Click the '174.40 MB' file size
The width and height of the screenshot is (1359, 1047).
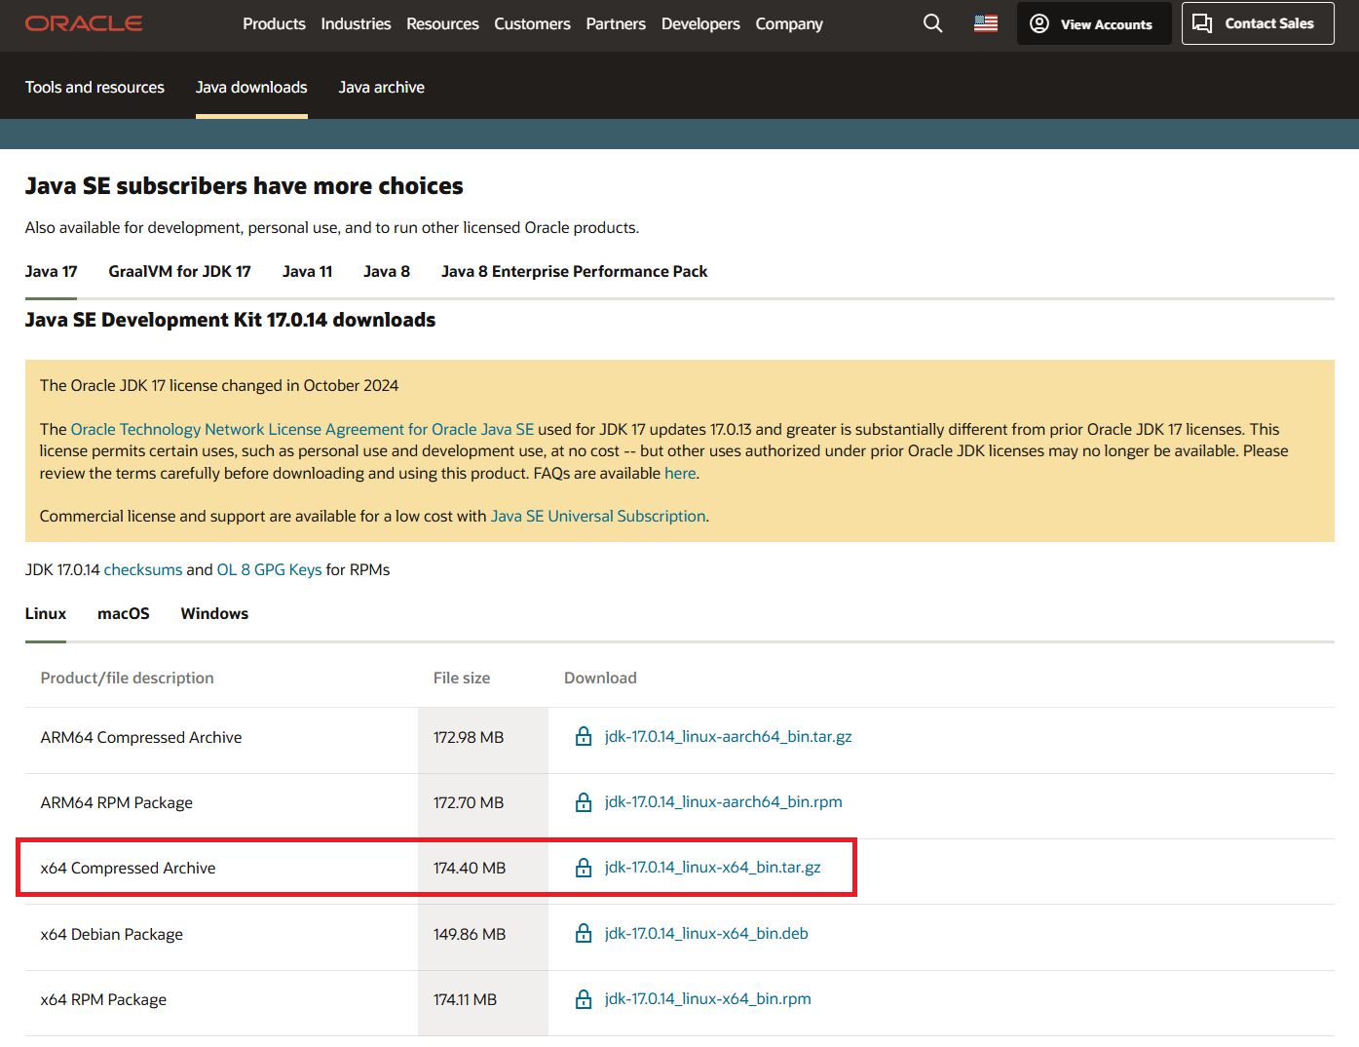pos(470,868)
